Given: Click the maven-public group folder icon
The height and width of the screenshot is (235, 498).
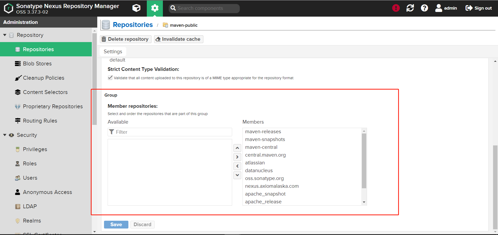Looking at the screenshot, I should tap(165, 25).
